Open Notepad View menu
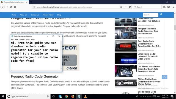Image resolution: width=176 pixels, height=99 pixels. click(x=28, y=40)
